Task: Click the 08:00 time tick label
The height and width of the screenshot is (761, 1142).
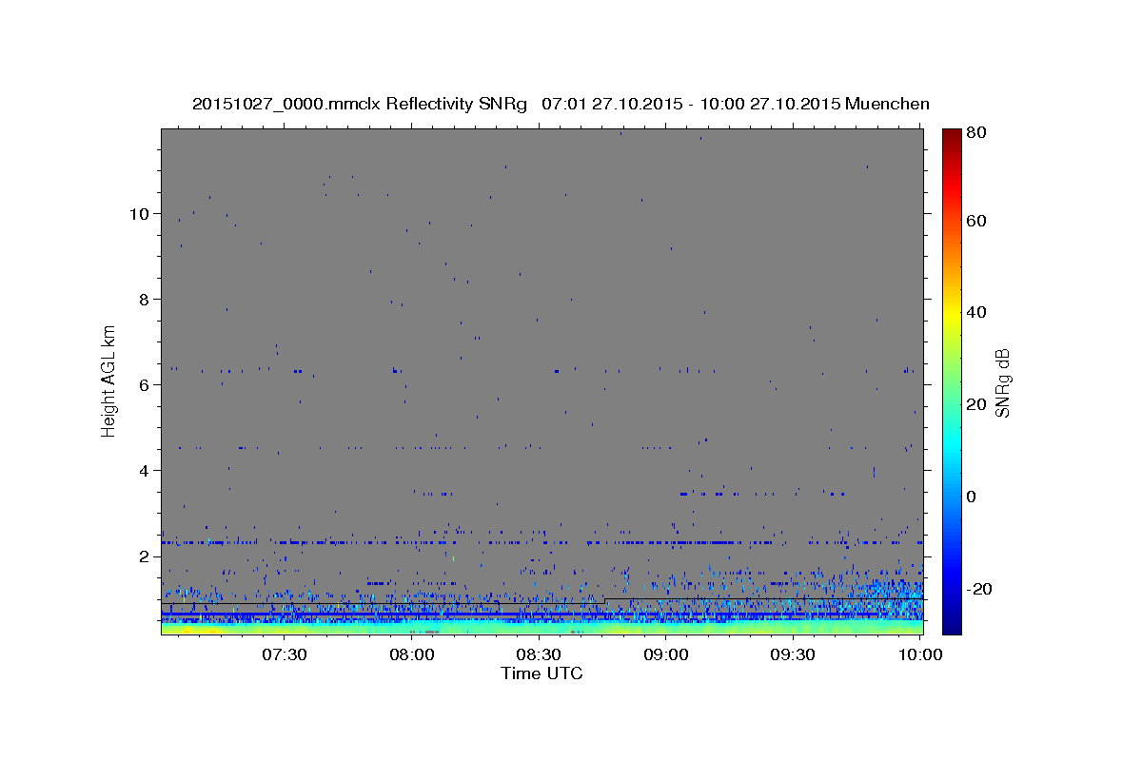Action: (412, 654)
